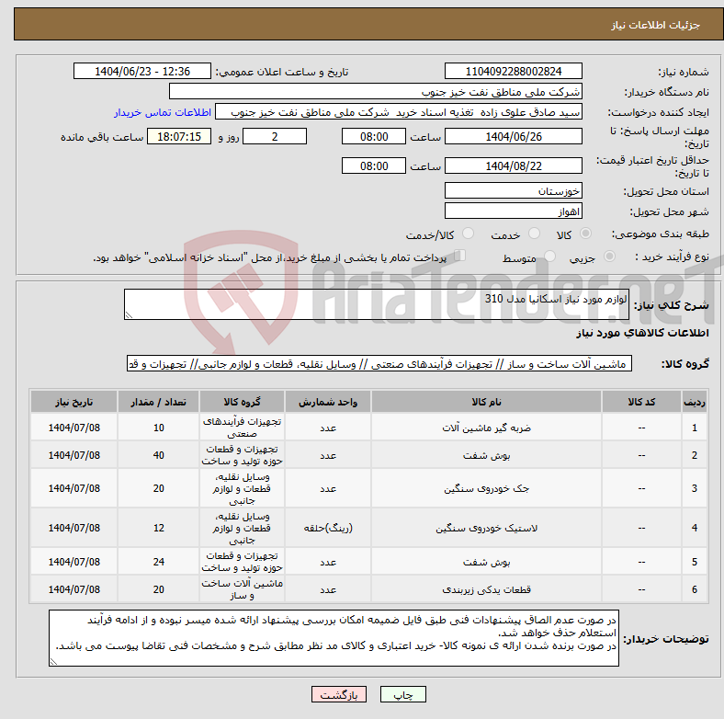The image size is (724, 719).
Task: Select the خدمت radio button
Action: click(534, 234)
